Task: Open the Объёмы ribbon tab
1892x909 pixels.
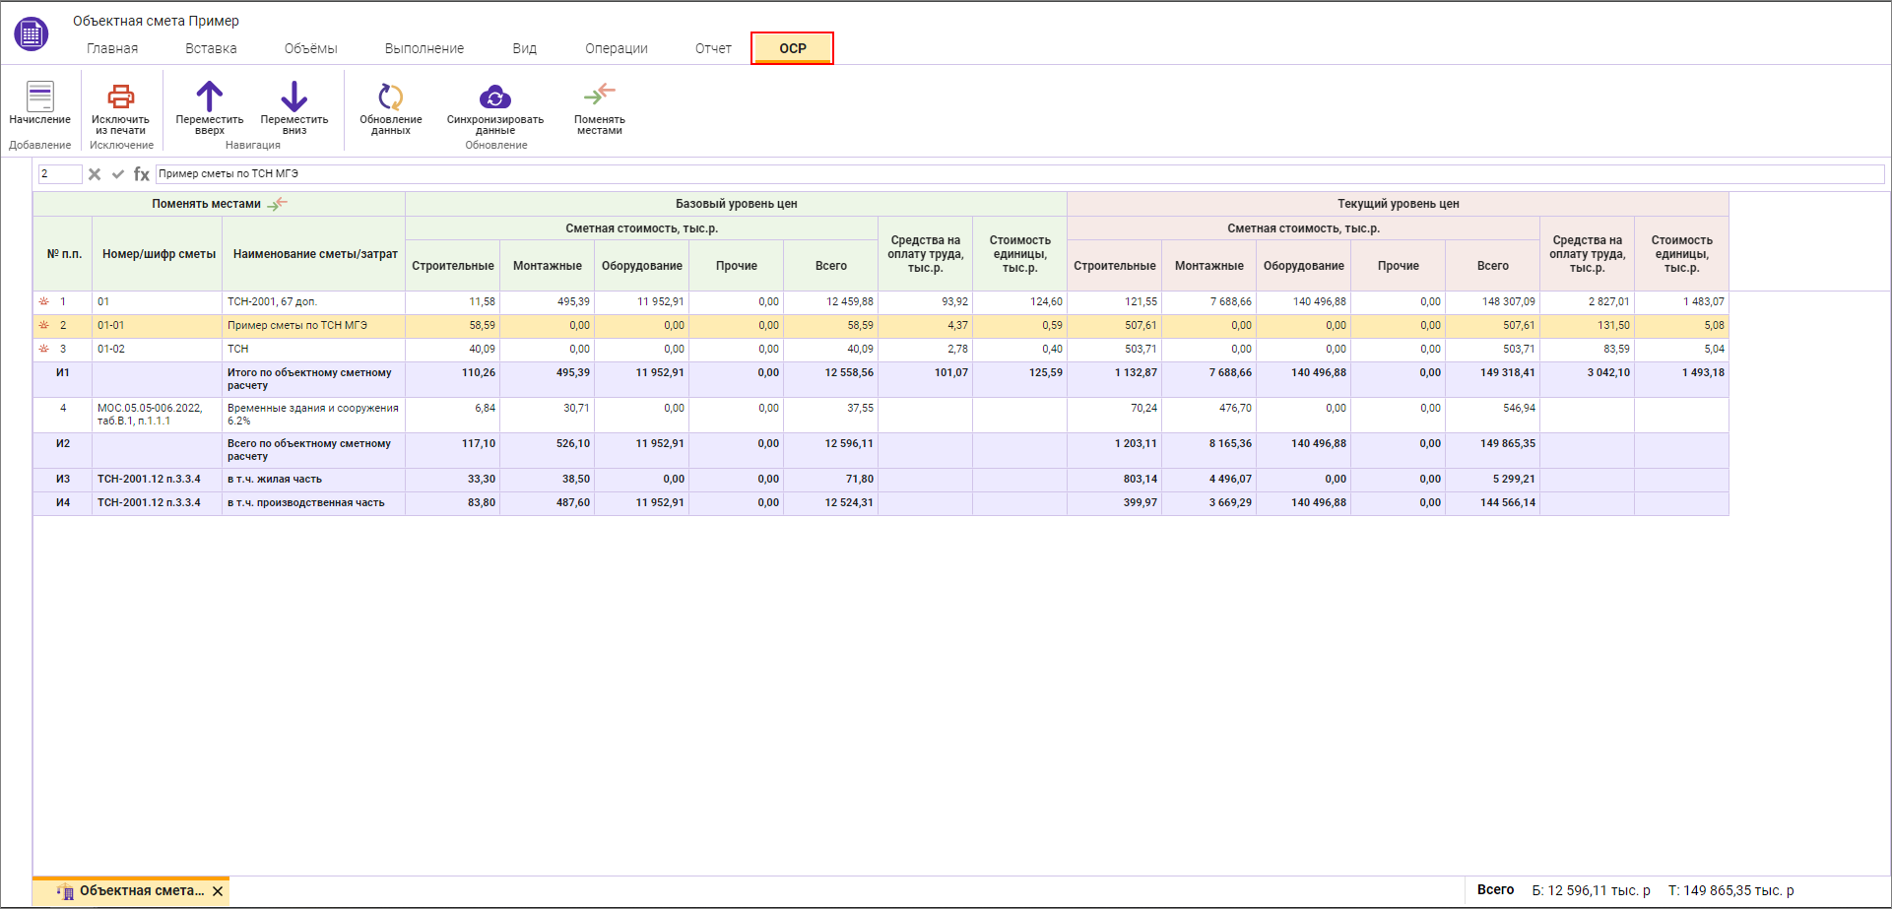Action: click(x=310, y=48)
